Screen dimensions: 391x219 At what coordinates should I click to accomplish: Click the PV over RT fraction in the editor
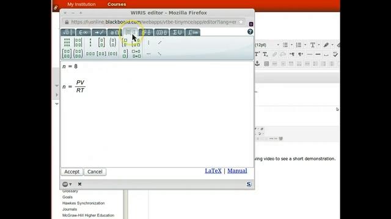point(80,86)
